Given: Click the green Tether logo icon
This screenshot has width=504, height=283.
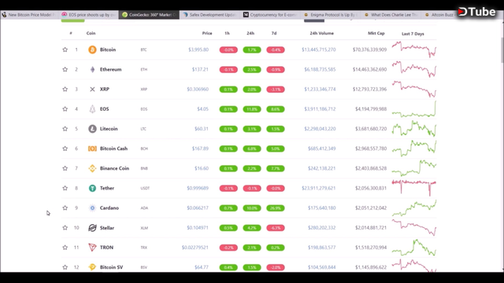Looking at the screenshot, I should tap(92, 189).
